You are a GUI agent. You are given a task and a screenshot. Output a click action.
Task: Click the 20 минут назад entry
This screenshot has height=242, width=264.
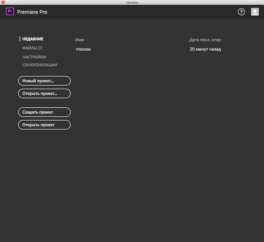205,49
